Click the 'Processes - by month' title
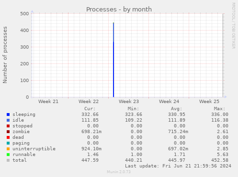 click(x=119, y=10)
